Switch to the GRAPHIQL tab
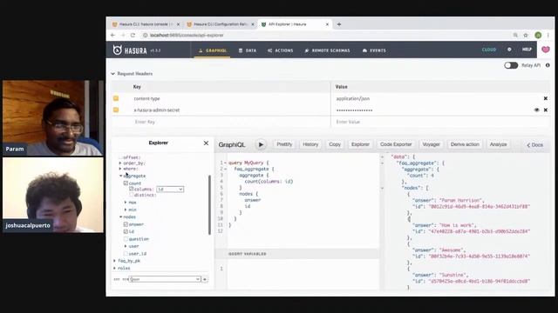Image resolution: width=558 pixels, height=313 pixels. (x=212, y=50)
